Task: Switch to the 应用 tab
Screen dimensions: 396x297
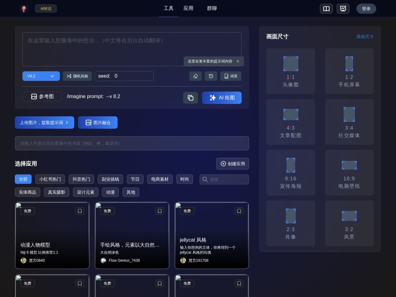Action: 189,8
